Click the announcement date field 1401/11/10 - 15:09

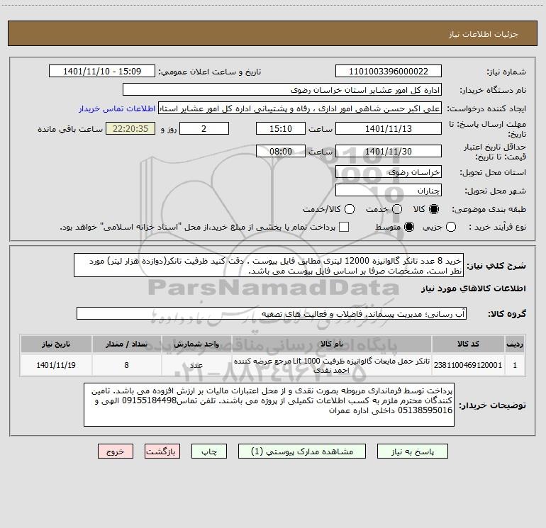pos(102,71)
